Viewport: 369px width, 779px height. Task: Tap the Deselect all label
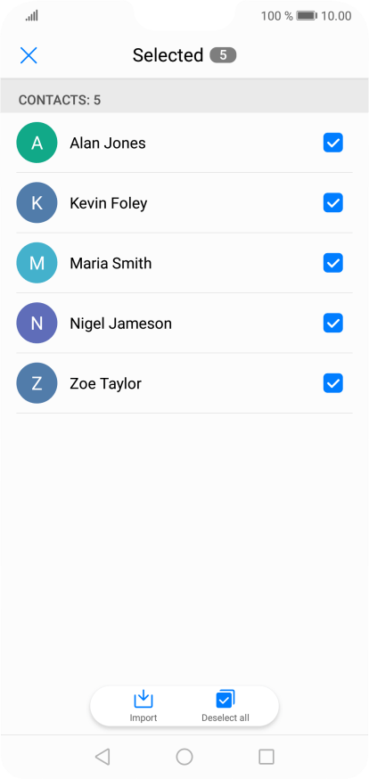point(225,717)
